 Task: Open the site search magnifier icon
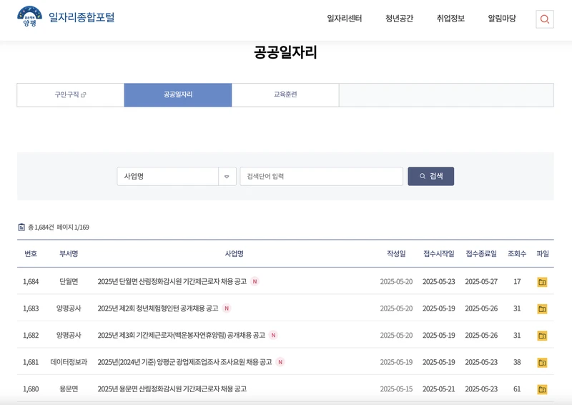coord(545,19)
